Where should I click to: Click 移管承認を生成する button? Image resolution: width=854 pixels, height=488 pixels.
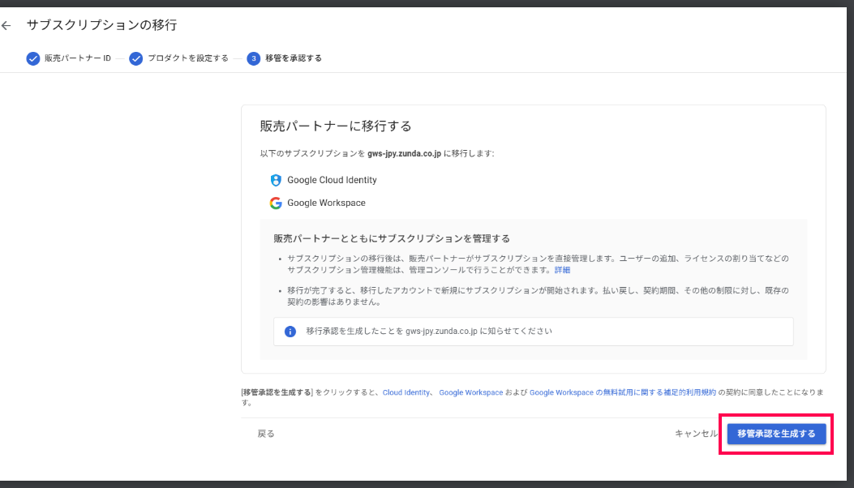coord(777,434)
